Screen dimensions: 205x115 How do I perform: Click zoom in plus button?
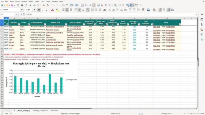(x=198, y=114)
